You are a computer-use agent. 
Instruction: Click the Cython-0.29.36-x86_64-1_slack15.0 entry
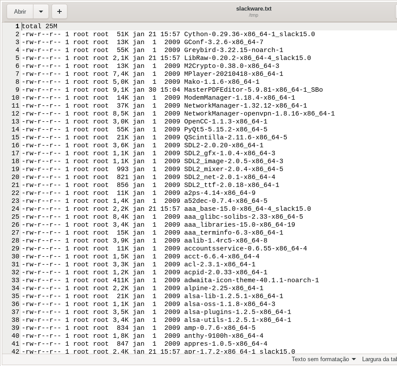[249, 34]
